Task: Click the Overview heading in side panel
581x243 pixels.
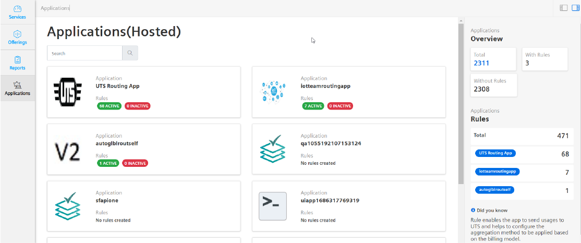Action: pos(487,39)
